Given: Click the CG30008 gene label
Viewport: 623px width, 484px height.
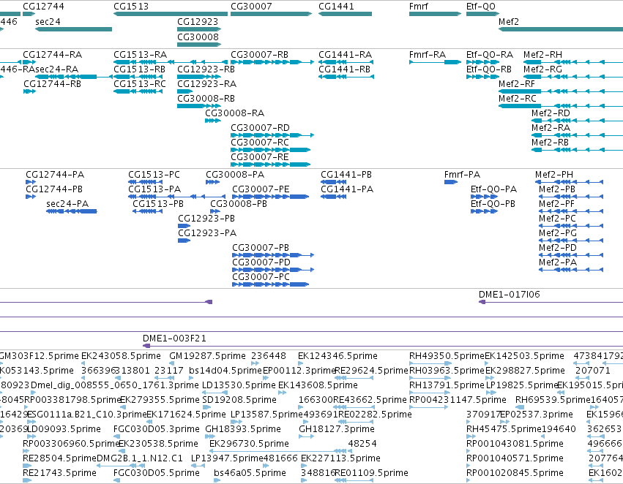Looking at the screenshot, I should (x=198, y=37).
